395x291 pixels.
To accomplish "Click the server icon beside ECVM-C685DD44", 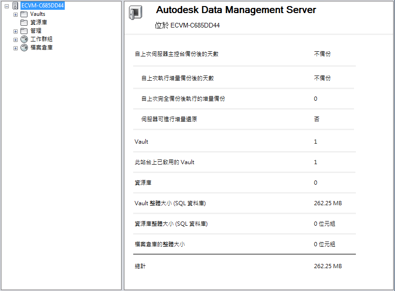I will 15,6.
